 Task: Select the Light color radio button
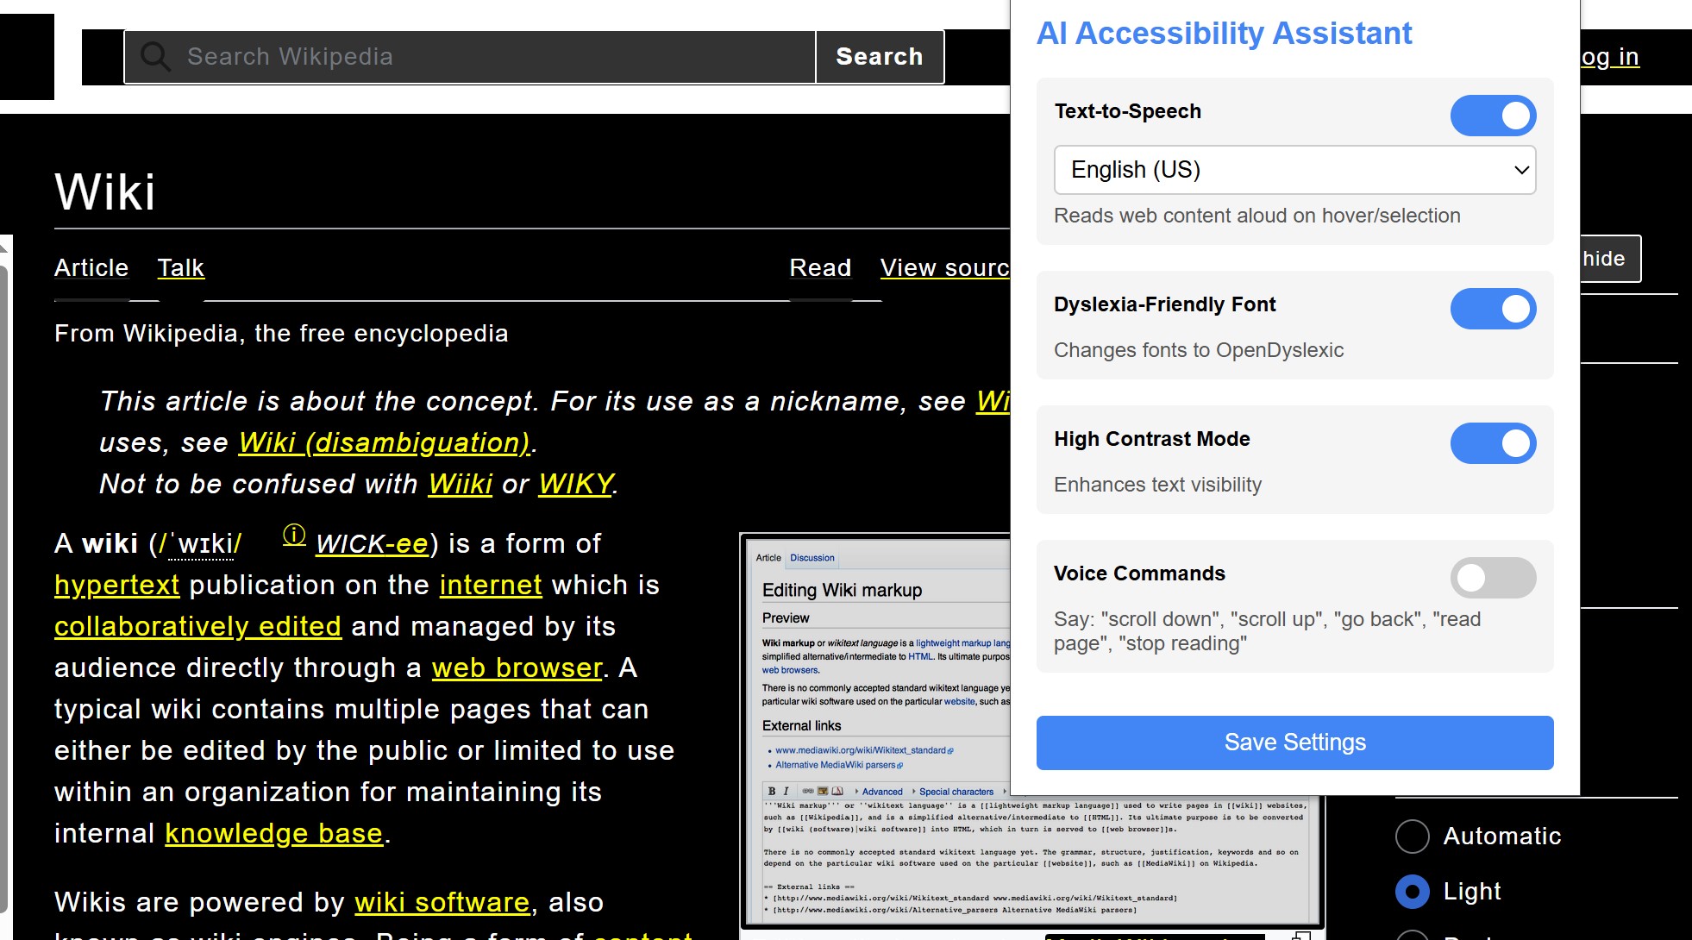(x=1412, y=891)
